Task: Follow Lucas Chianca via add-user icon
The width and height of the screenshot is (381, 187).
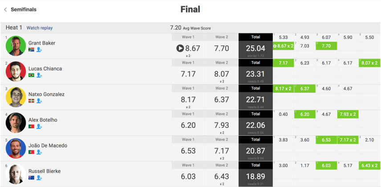Action: point(39,75)
